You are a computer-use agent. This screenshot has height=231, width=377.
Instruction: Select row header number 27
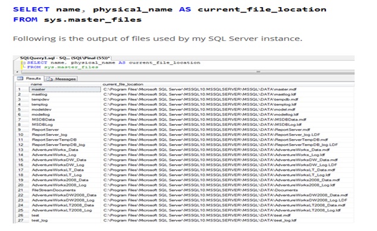point(22,220)
